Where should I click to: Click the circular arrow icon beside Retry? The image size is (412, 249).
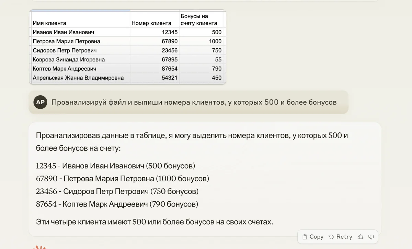(331, 237)
